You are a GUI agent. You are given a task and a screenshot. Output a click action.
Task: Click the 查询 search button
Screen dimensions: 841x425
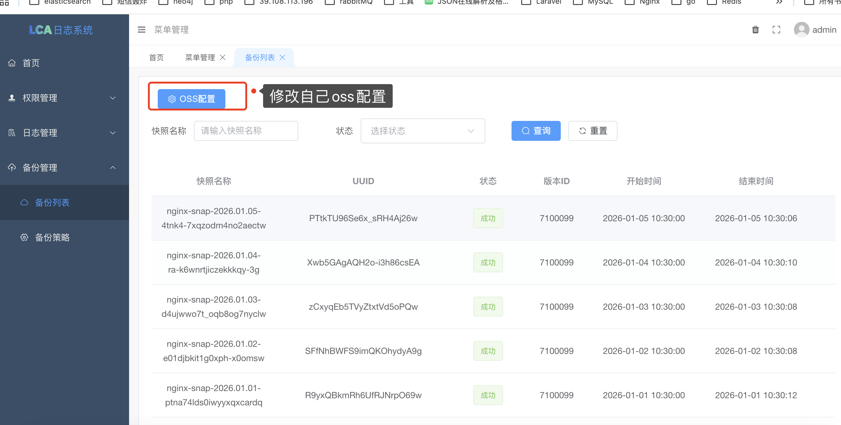click(x=536, y=131)
